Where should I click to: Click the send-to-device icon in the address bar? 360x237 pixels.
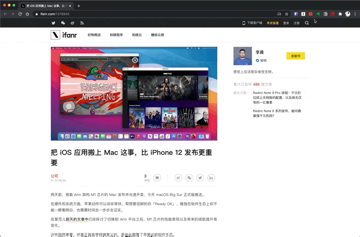[x=279, y=14]
